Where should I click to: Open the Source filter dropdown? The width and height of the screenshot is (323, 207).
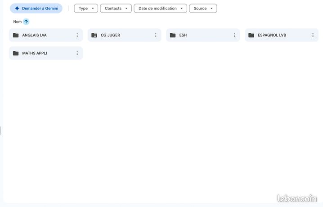coord(203,9)
